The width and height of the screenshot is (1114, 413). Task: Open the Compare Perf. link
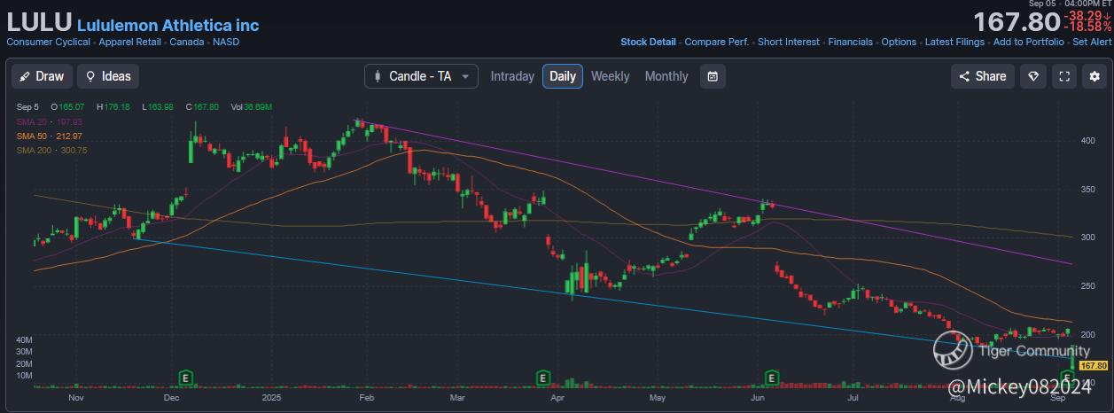[717, 42]
